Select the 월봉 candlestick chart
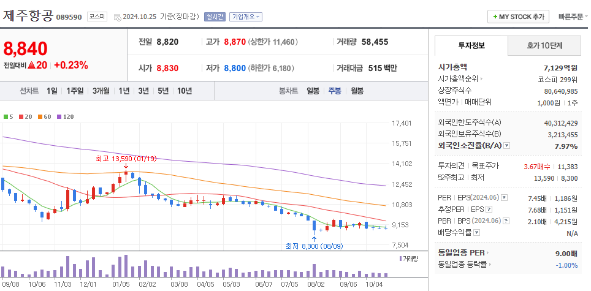Viewport: 591px width, 291px height. (x=357, y=91)
